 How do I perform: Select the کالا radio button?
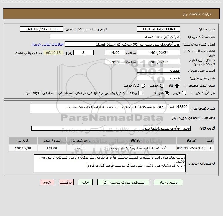177,86
